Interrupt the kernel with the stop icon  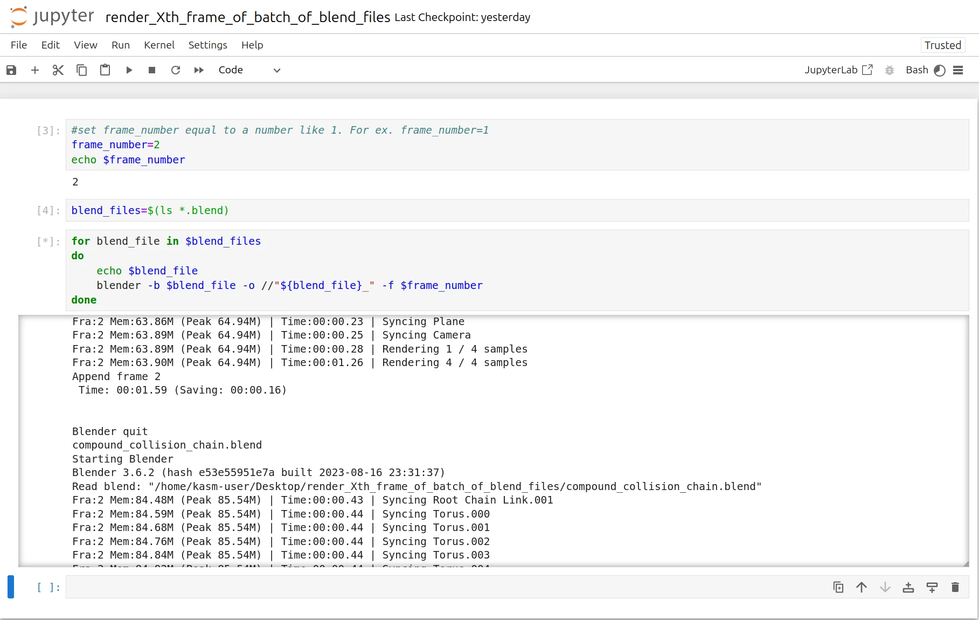click(x=152, y=70)
